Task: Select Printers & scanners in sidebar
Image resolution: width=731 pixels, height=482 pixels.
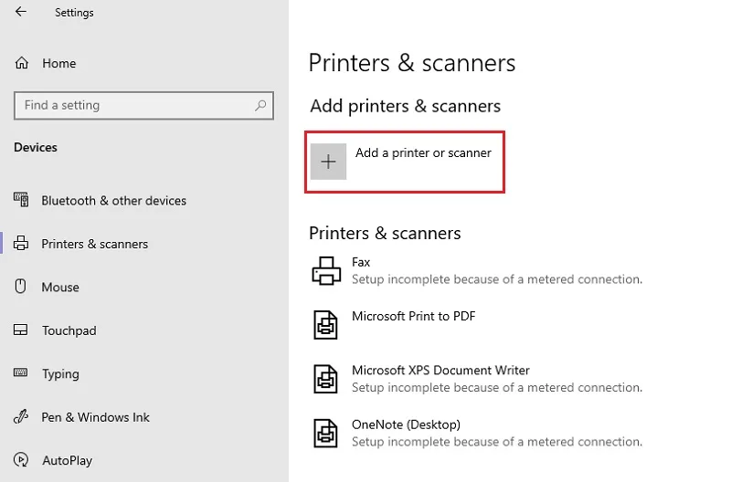Action: (x=95, y=244)
